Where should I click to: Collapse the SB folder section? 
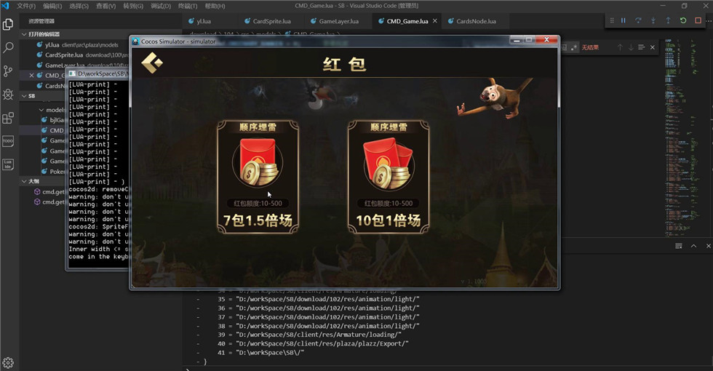24,95
